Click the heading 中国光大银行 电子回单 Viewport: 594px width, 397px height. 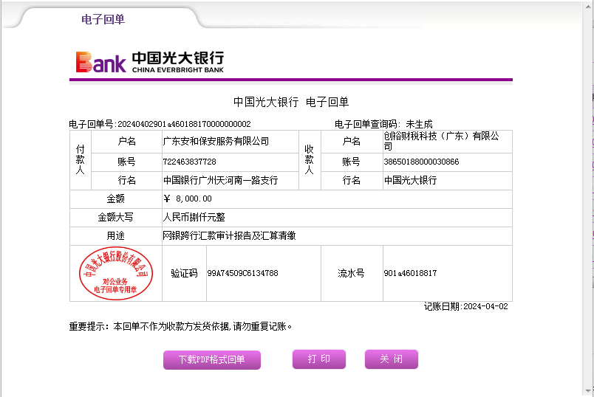coord(291,102)
